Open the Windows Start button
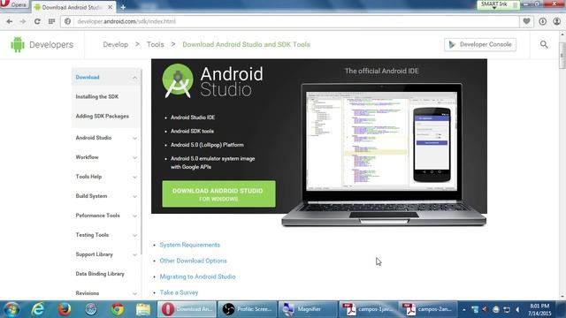The width and height of the screenshot is (566, 318). click(11, 309)
